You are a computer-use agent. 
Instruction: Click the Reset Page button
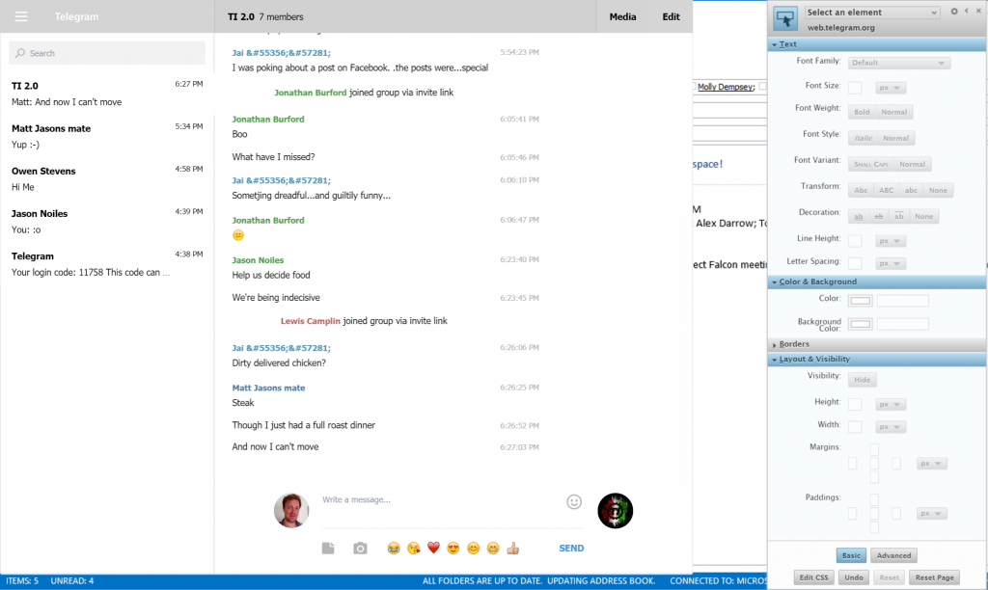click(x=934, y=577)
